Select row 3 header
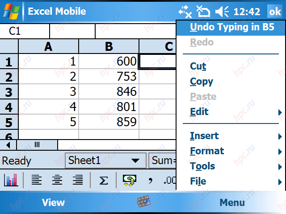 tap(9, 92)
